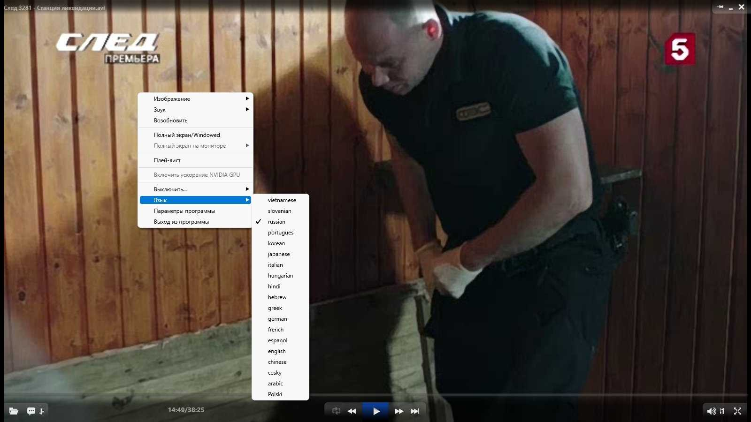
Task: Click the highlighted Язык menu item
Action: [195, 200]
